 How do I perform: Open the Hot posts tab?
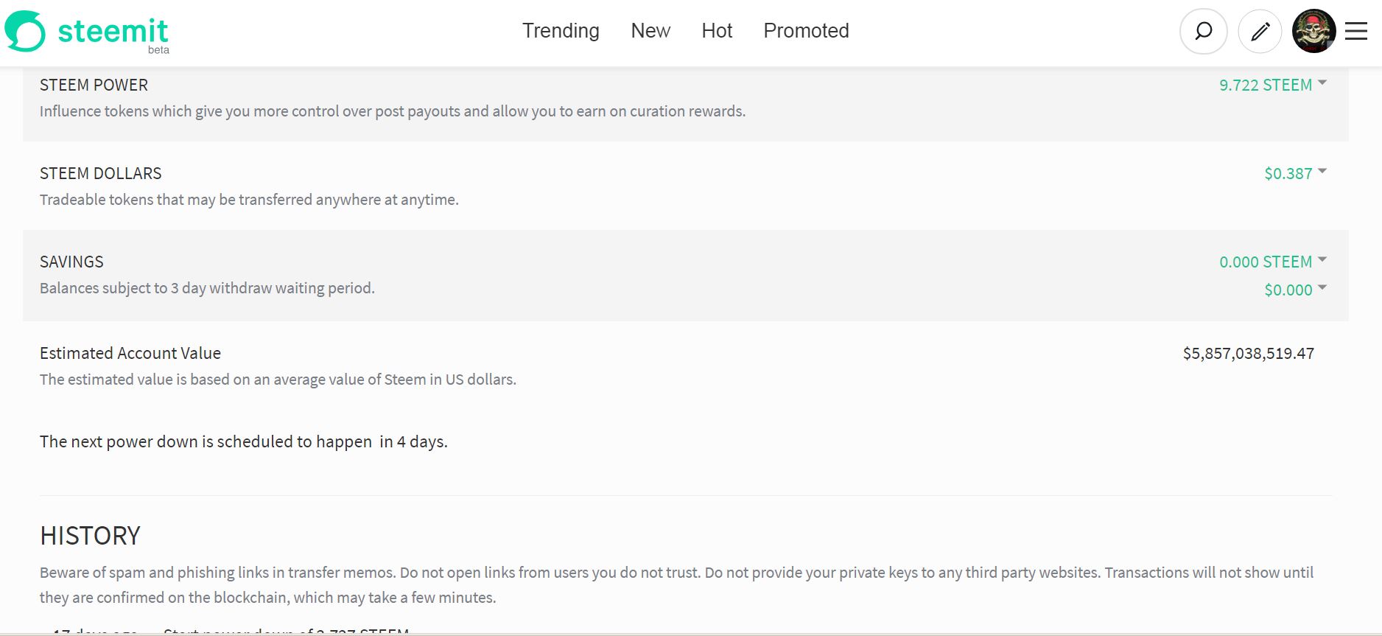tap(717, 31)
